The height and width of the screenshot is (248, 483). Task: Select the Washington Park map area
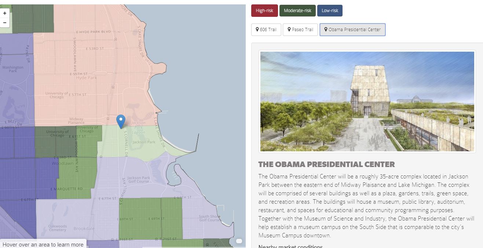[x=13, y=69]
